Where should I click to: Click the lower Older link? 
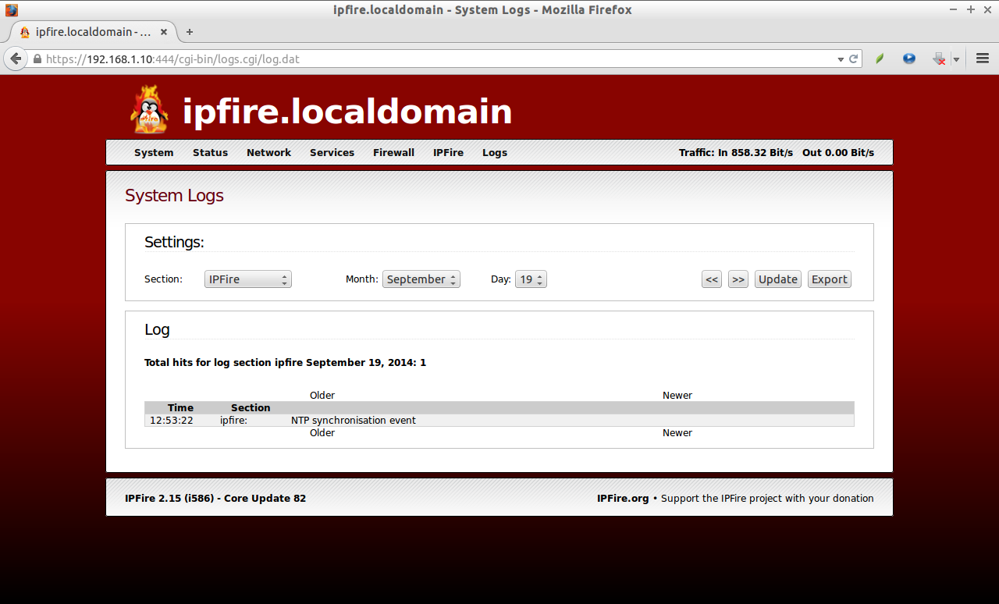click(x=322, y=433)
